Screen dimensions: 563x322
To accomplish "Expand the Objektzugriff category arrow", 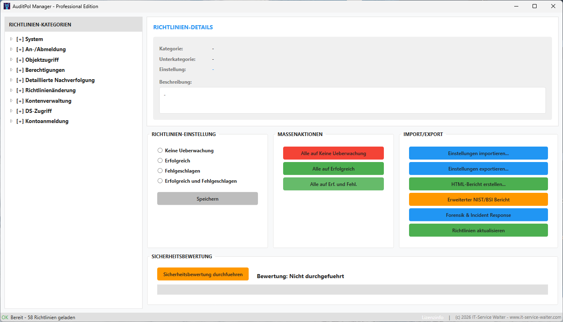I will (11, 60).
